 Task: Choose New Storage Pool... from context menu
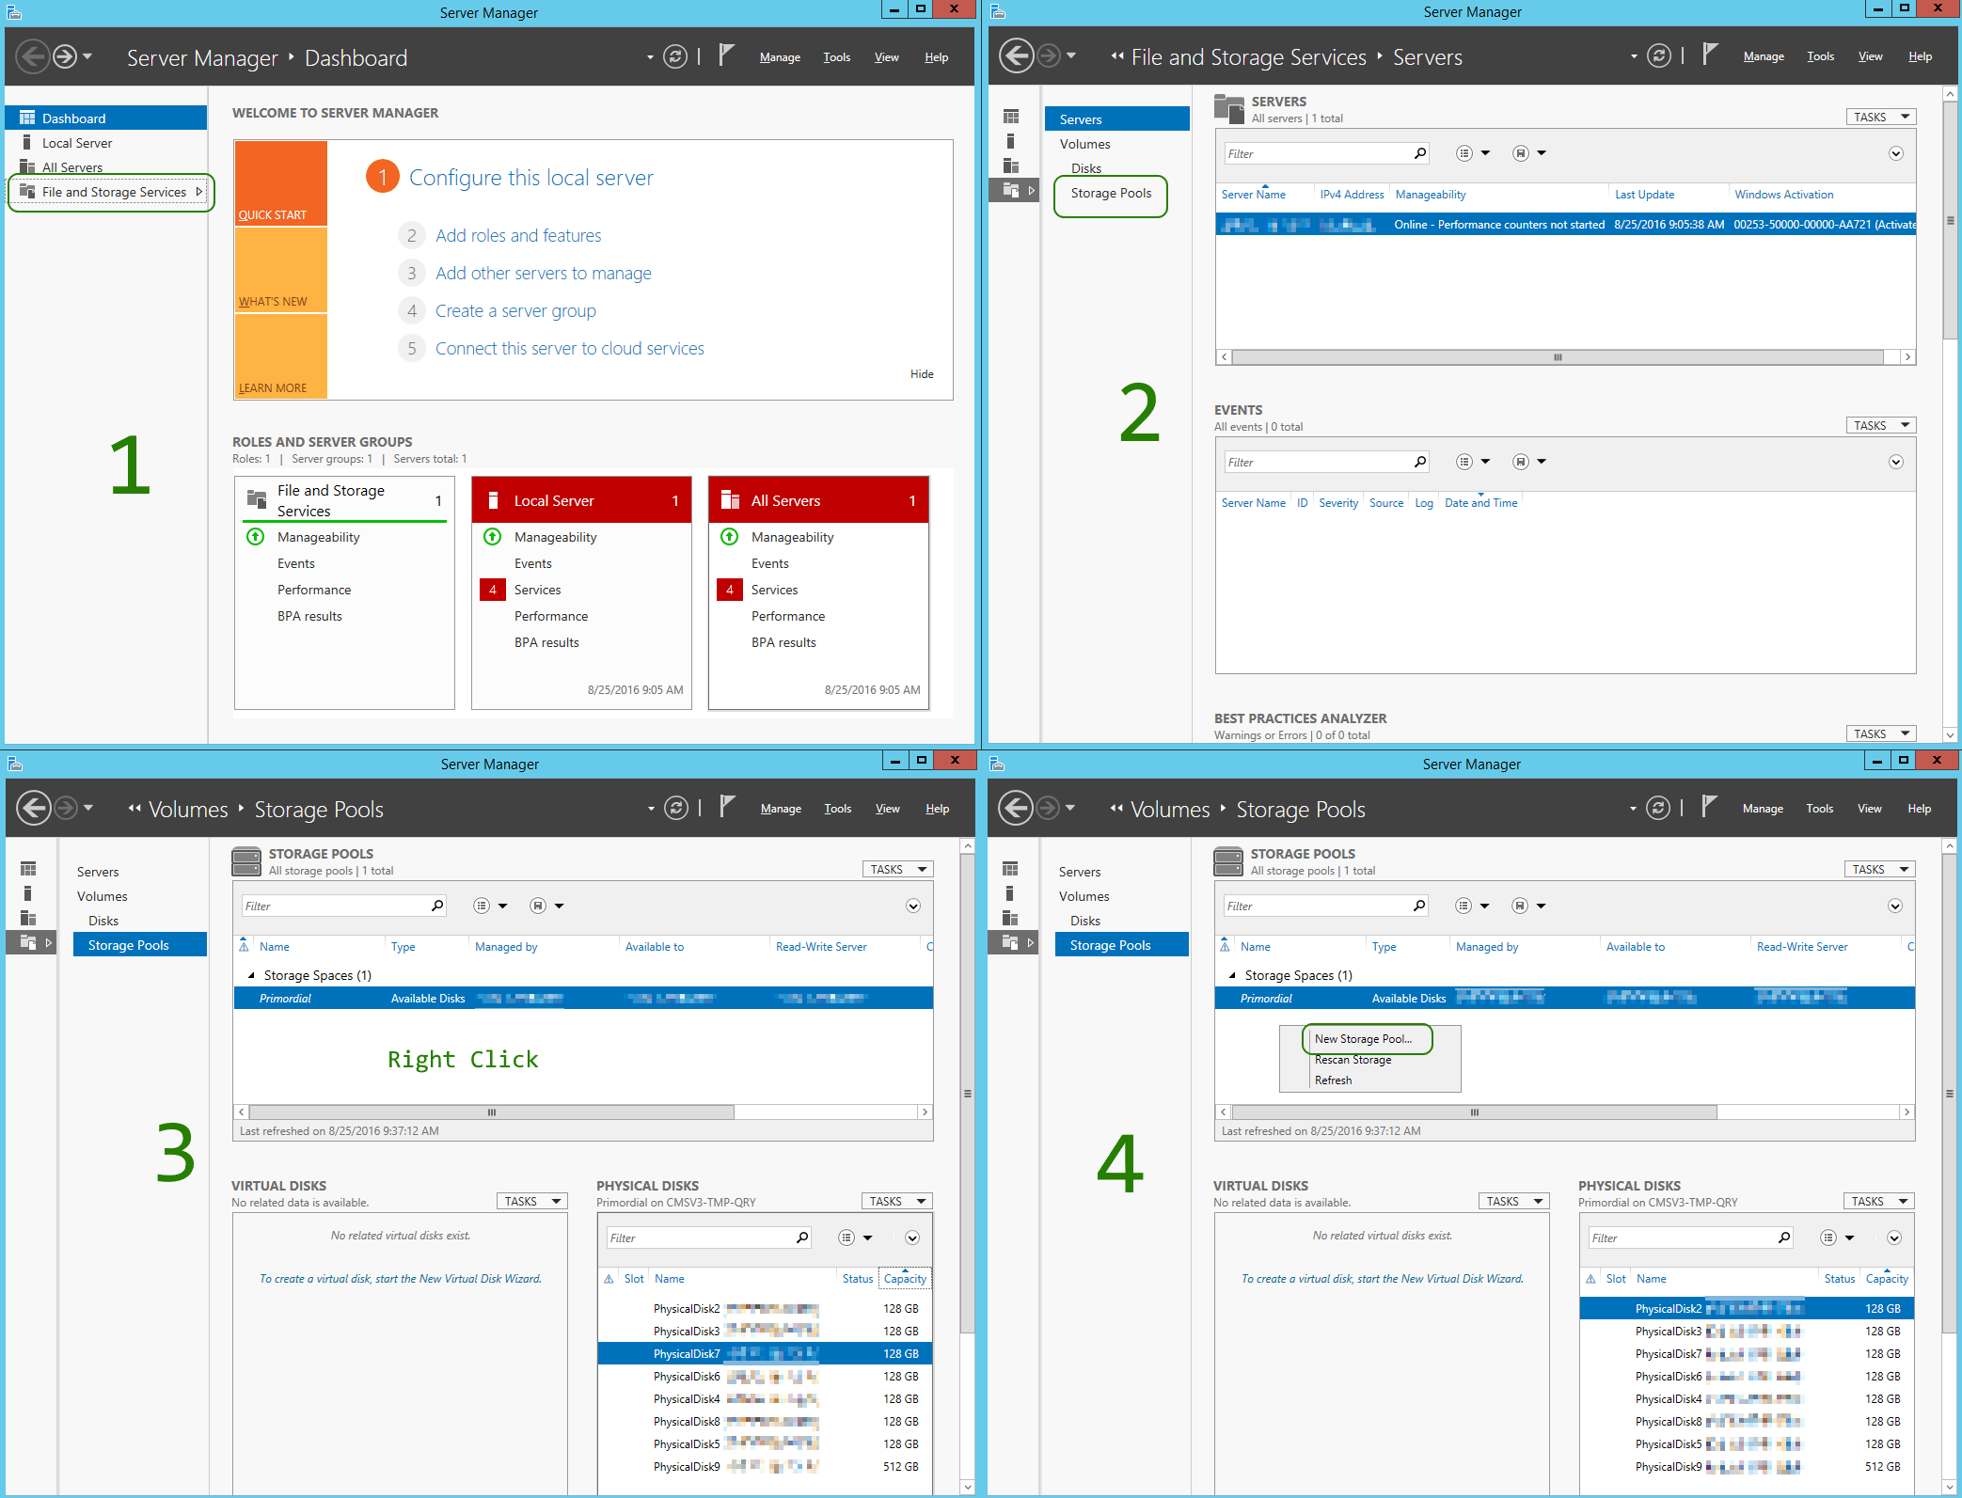(x=1363, y=1039)
